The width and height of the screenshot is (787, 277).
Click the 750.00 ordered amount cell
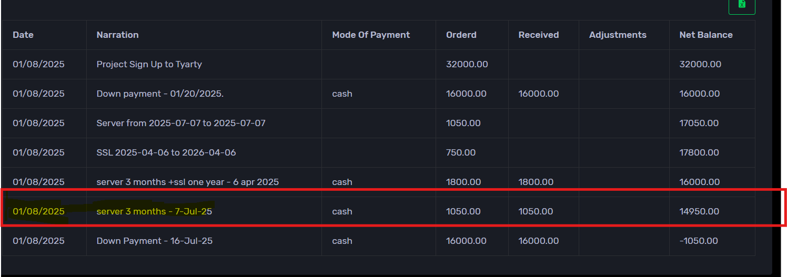coord(460,152)
